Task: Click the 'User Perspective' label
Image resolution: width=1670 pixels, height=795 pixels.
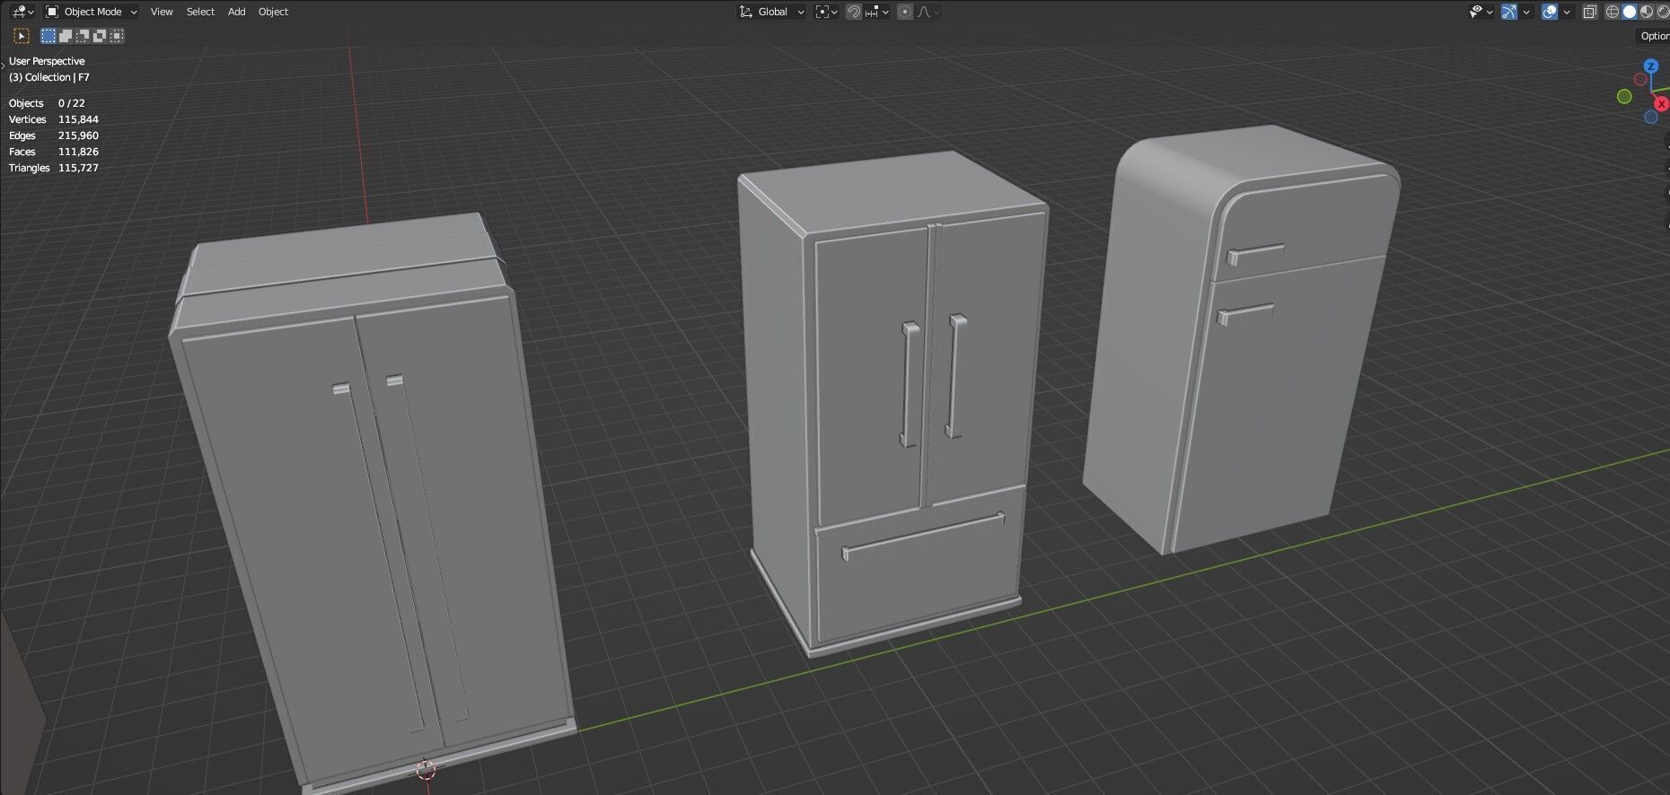Action: (47, 61)
